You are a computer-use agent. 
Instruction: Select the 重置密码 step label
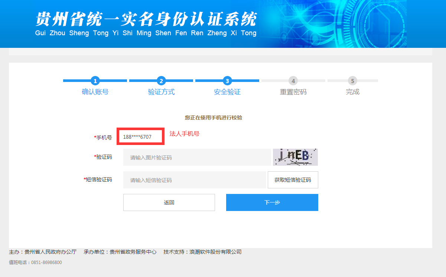pyautogui.click(x=293, y=92)
